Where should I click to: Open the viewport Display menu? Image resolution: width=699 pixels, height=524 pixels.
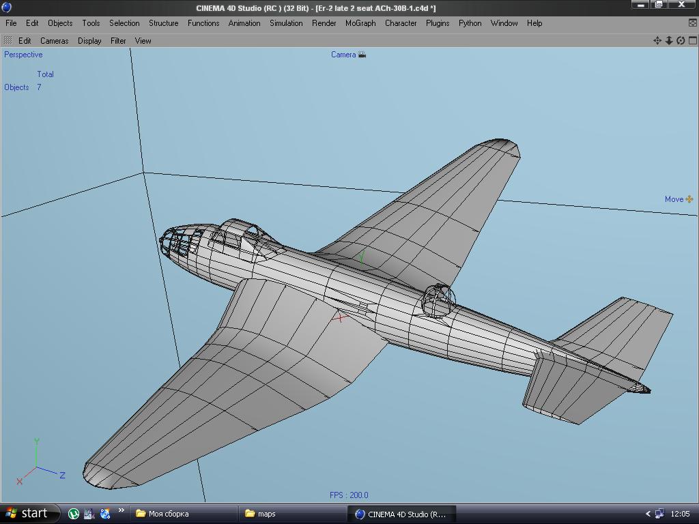[89, 40]
